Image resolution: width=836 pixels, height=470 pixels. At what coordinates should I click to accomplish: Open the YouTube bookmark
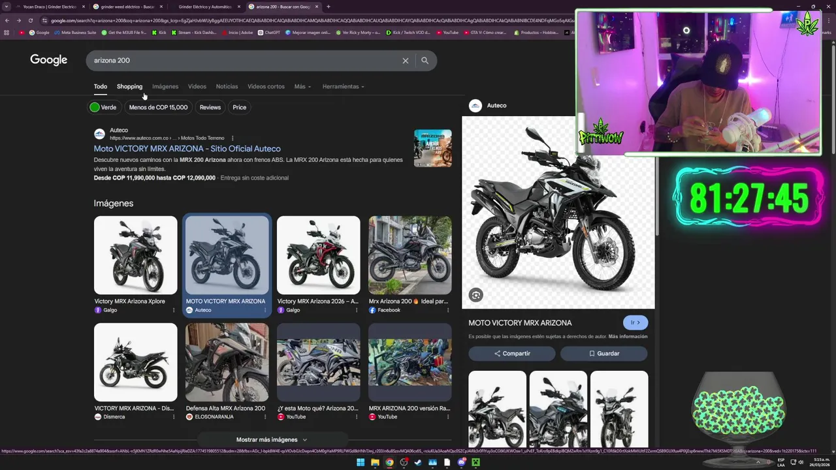pyautogui.click(x=447, y=33)
